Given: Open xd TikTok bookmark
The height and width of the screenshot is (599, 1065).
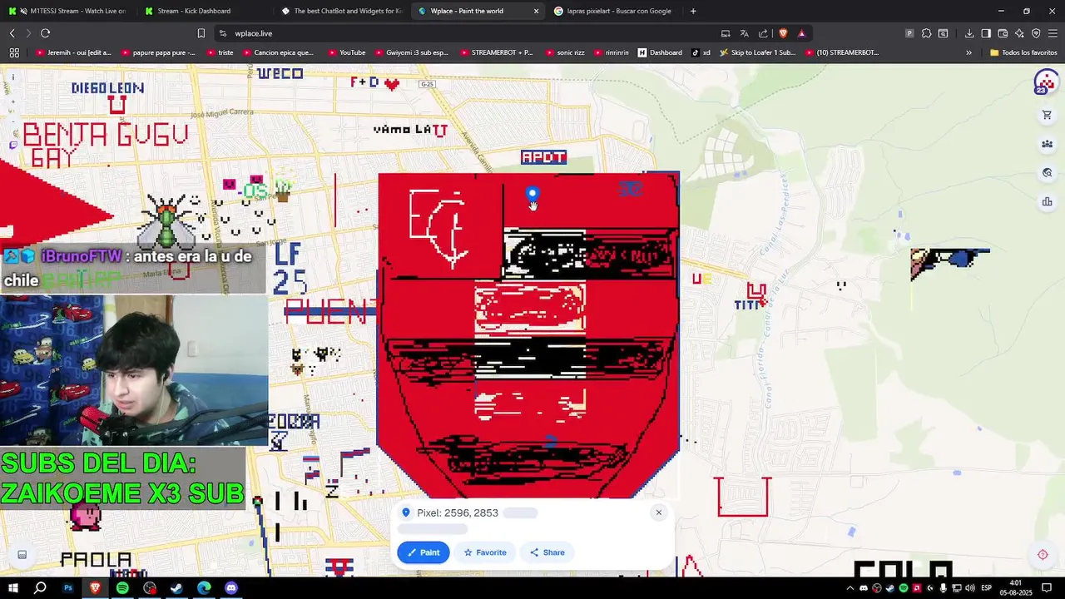Looking at the screenshot, I should click(701, 52).
